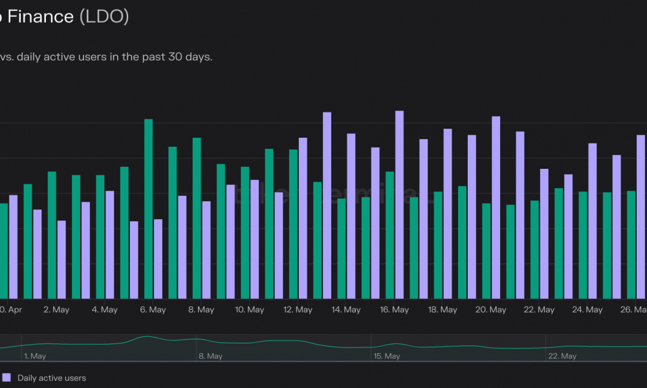
Task: Click the "10. May" main x-axis label
Action: [250, 310]
